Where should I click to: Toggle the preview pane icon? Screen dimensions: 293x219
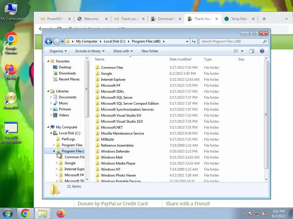pos(252,51)
